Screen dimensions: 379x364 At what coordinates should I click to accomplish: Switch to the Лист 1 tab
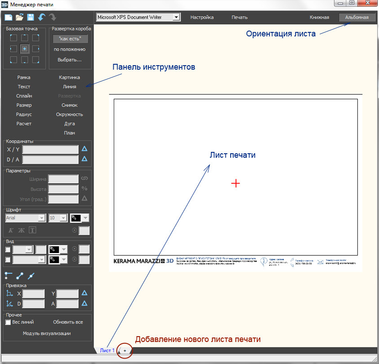[107, 350]
